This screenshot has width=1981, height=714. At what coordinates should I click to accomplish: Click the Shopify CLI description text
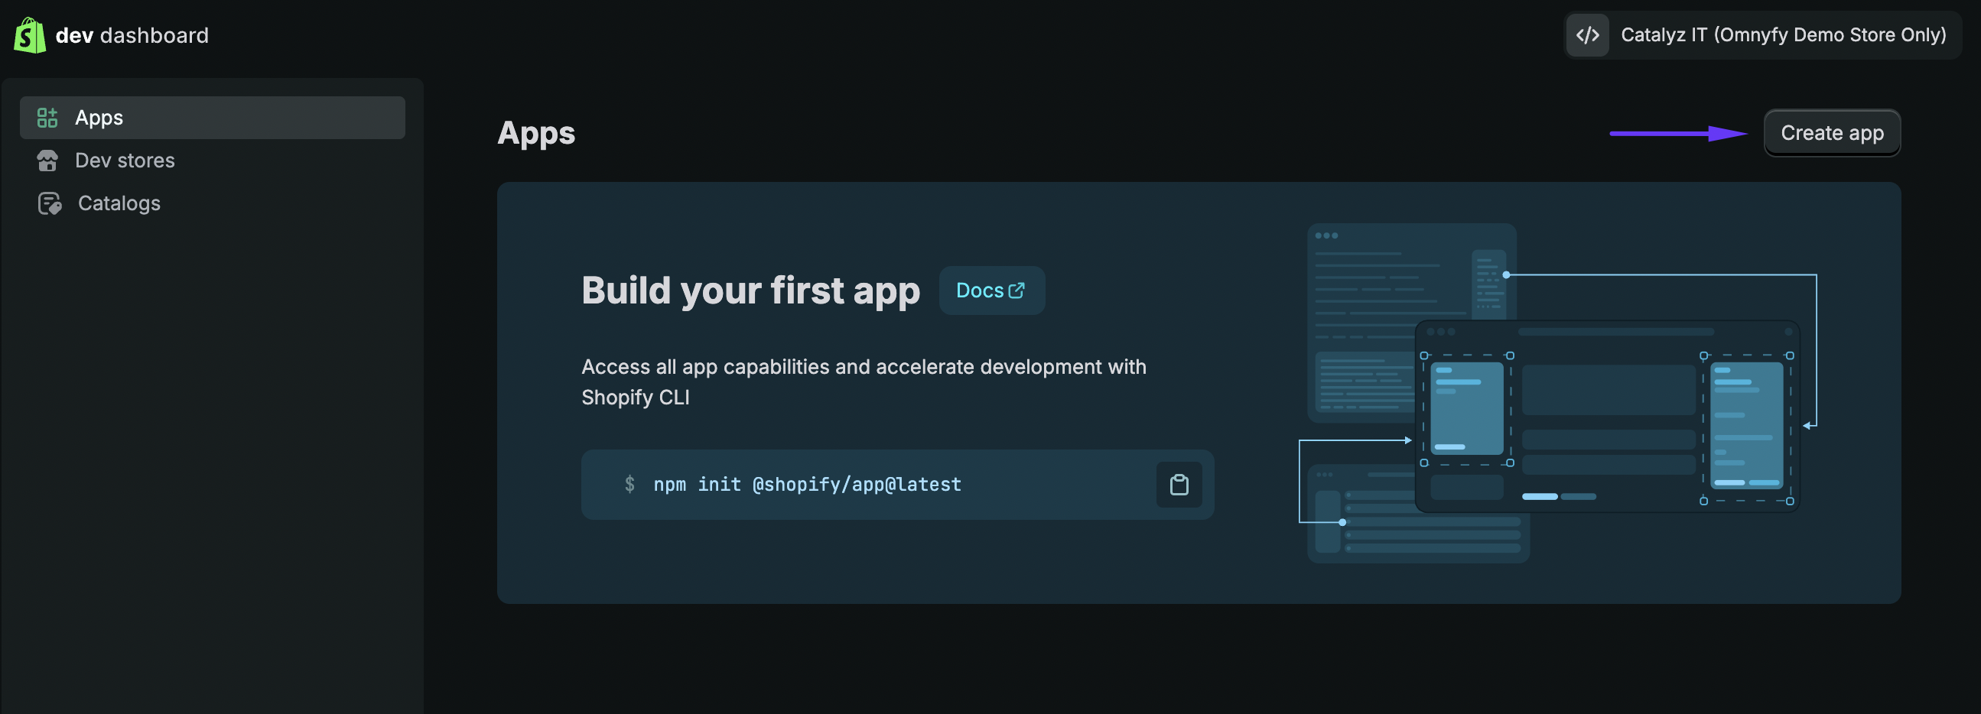pyautogui.click(x=864, y=382)
